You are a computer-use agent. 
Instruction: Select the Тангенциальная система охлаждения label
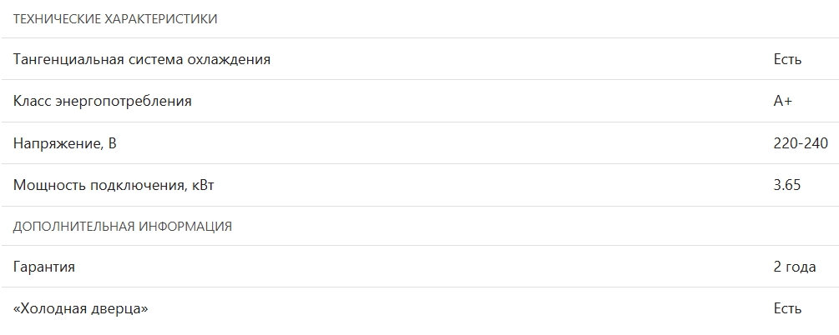pyautogui.click(x=142, y=59)
